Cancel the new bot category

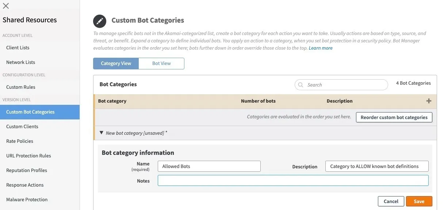(x=391, y=201)
